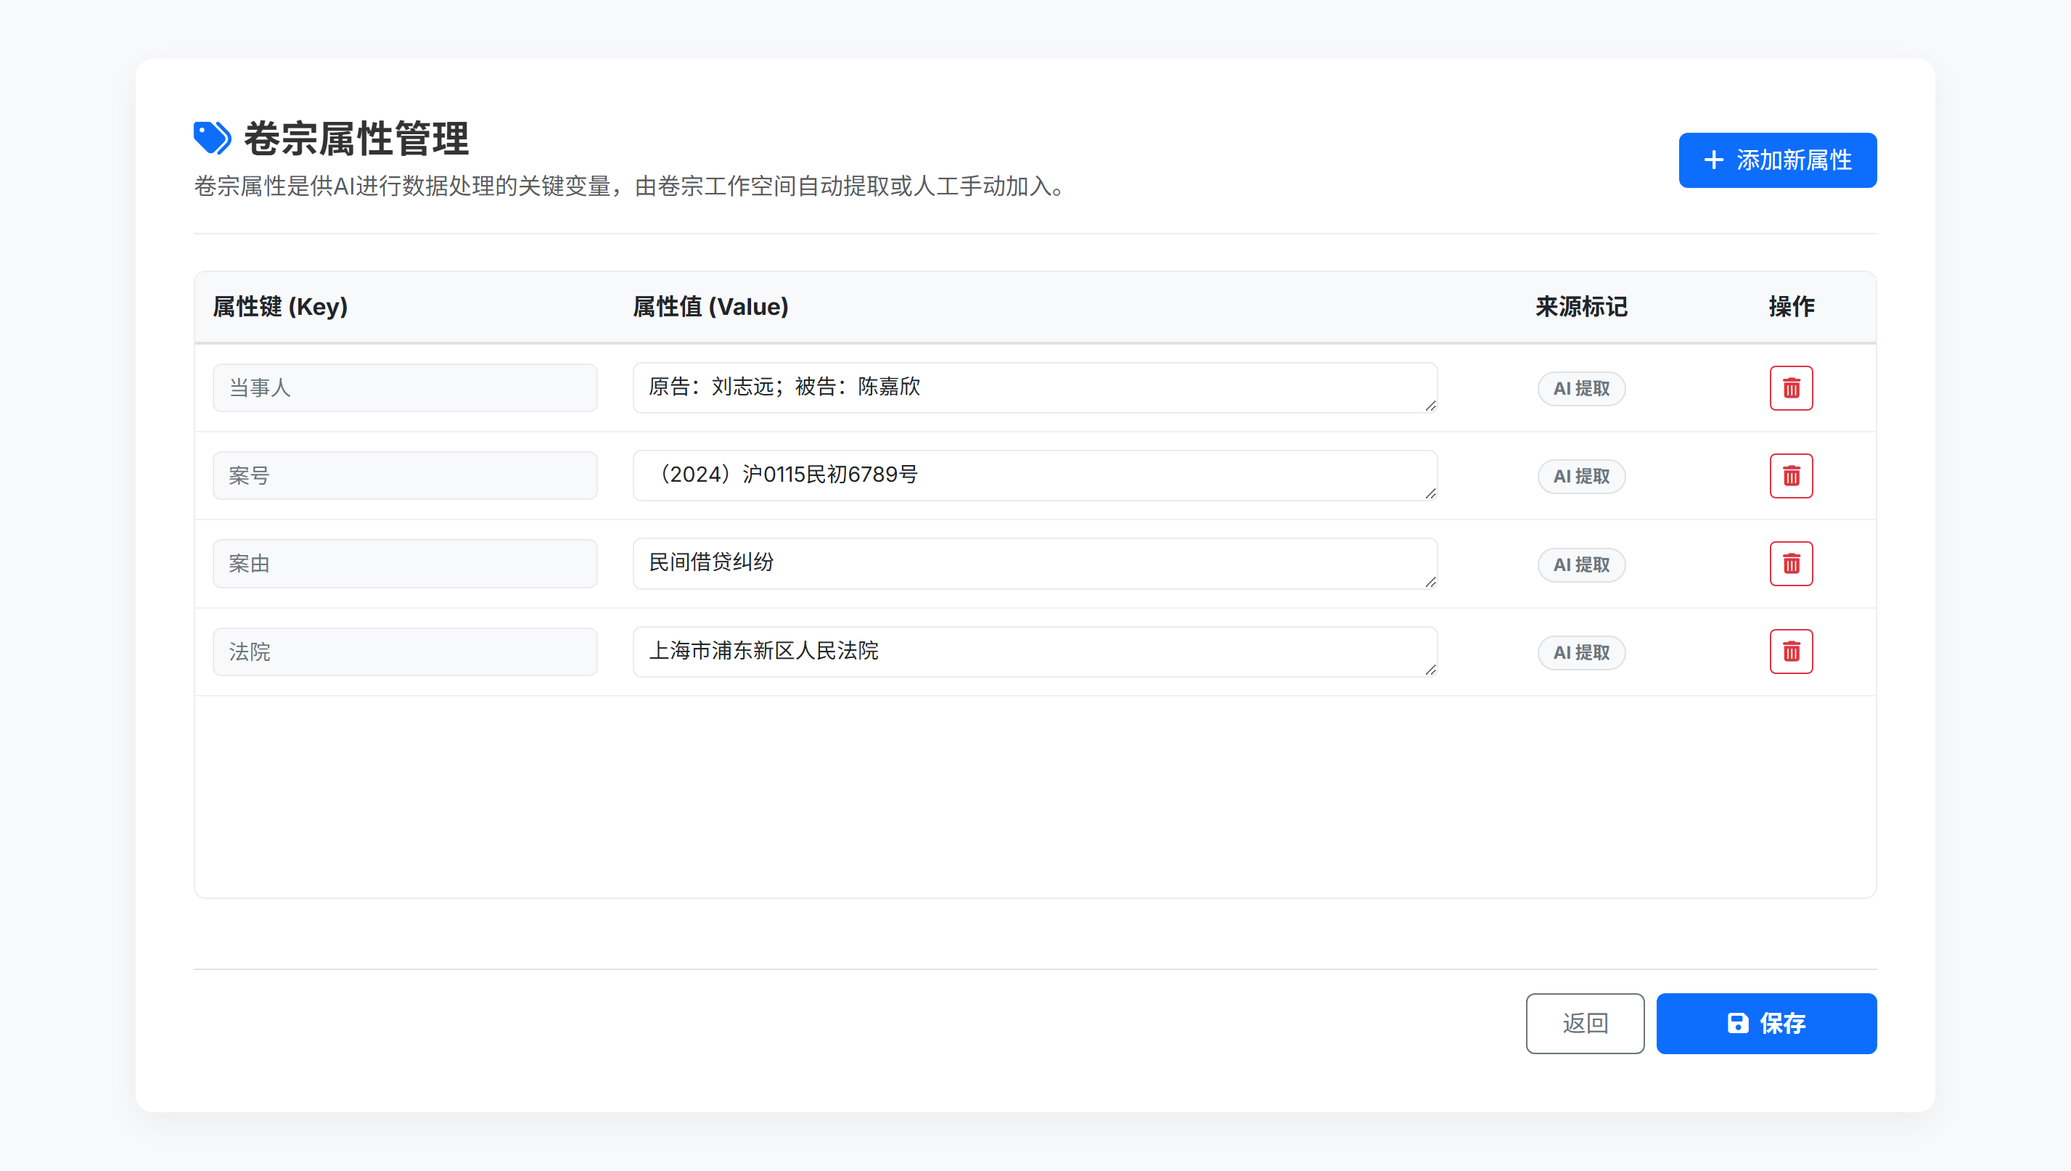Viewport: 2071px width, 1171px height.
Task: Click the value field showing 上海市浦东新区人民法院
Action: 1034,652
